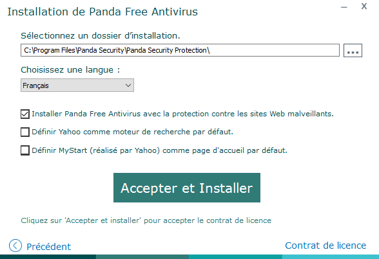This screenshot has width=379, height=259.
Task: Minimize the Panda installer window
Action: pos(344,7)
